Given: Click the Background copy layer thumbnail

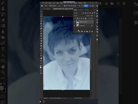Looking at the screenshot, I should pyautogui.click(x=77, y=22).
